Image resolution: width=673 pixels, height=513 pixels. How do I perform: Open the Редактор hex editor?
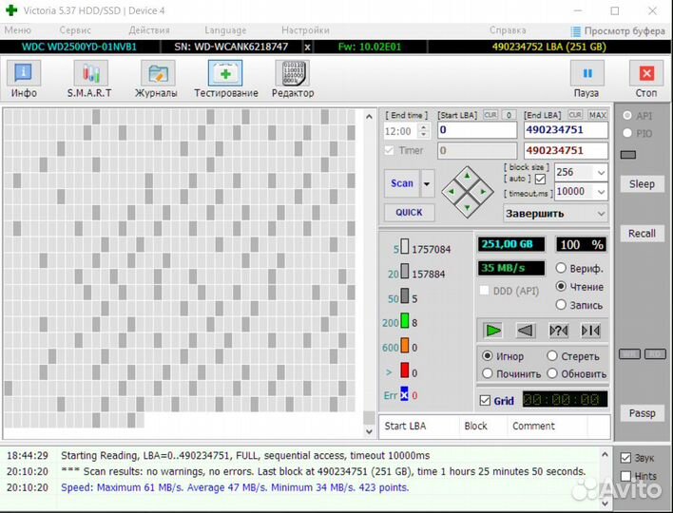[292, 76]
